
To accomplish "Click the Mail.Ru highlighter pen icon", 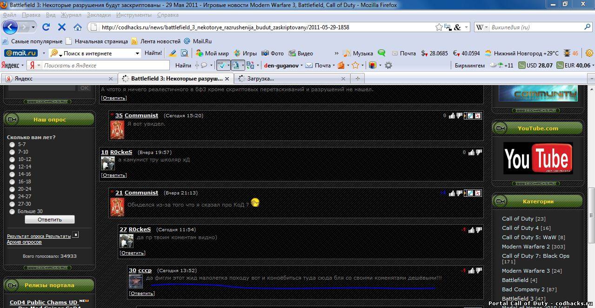I will (x=173, y=53).
